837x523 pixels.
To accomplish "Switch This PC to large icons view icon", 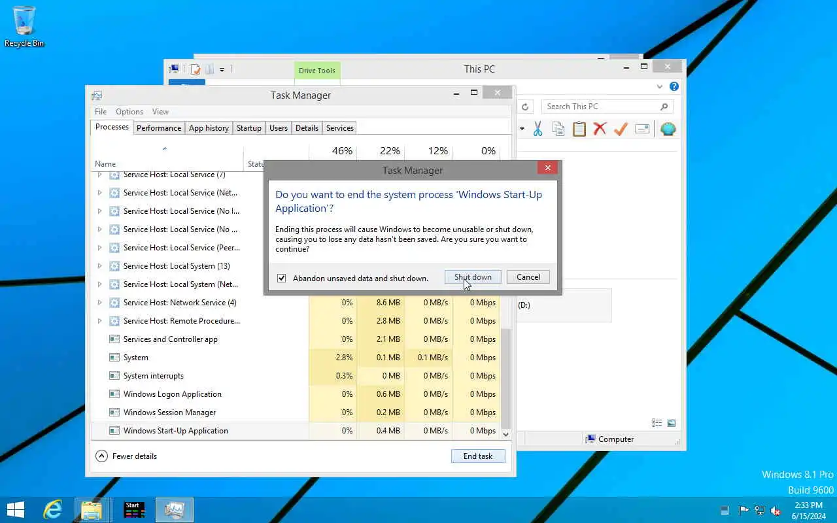I will pos(672,423).
